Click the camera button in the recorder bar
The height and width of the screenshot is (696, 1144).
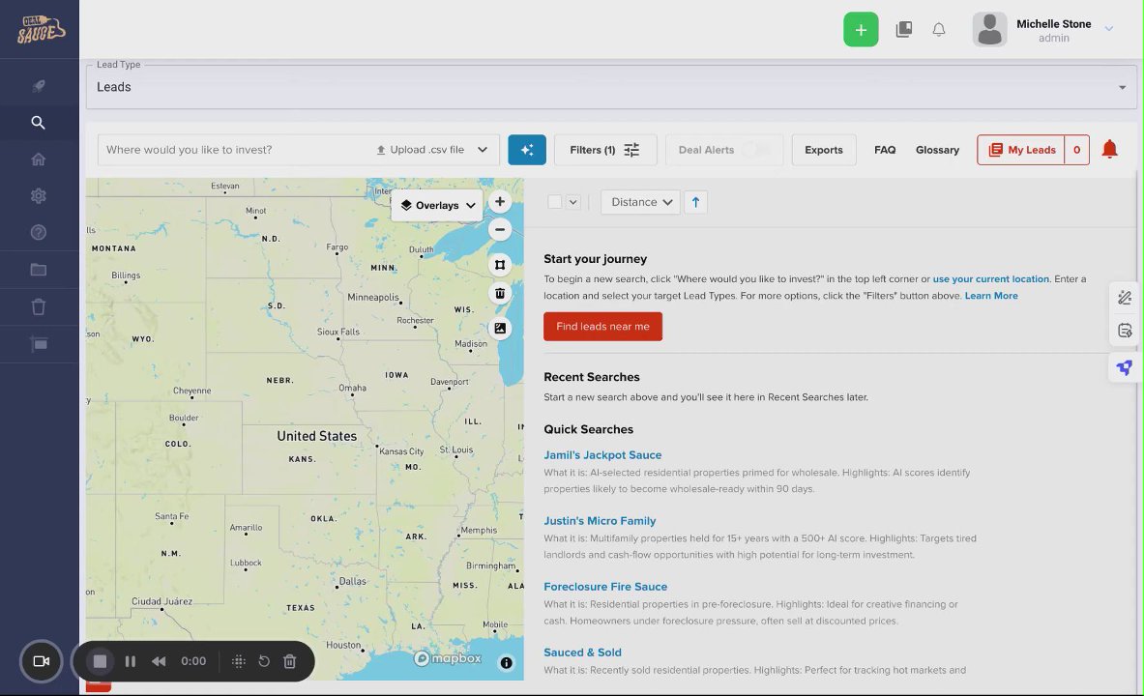(42, 661)
